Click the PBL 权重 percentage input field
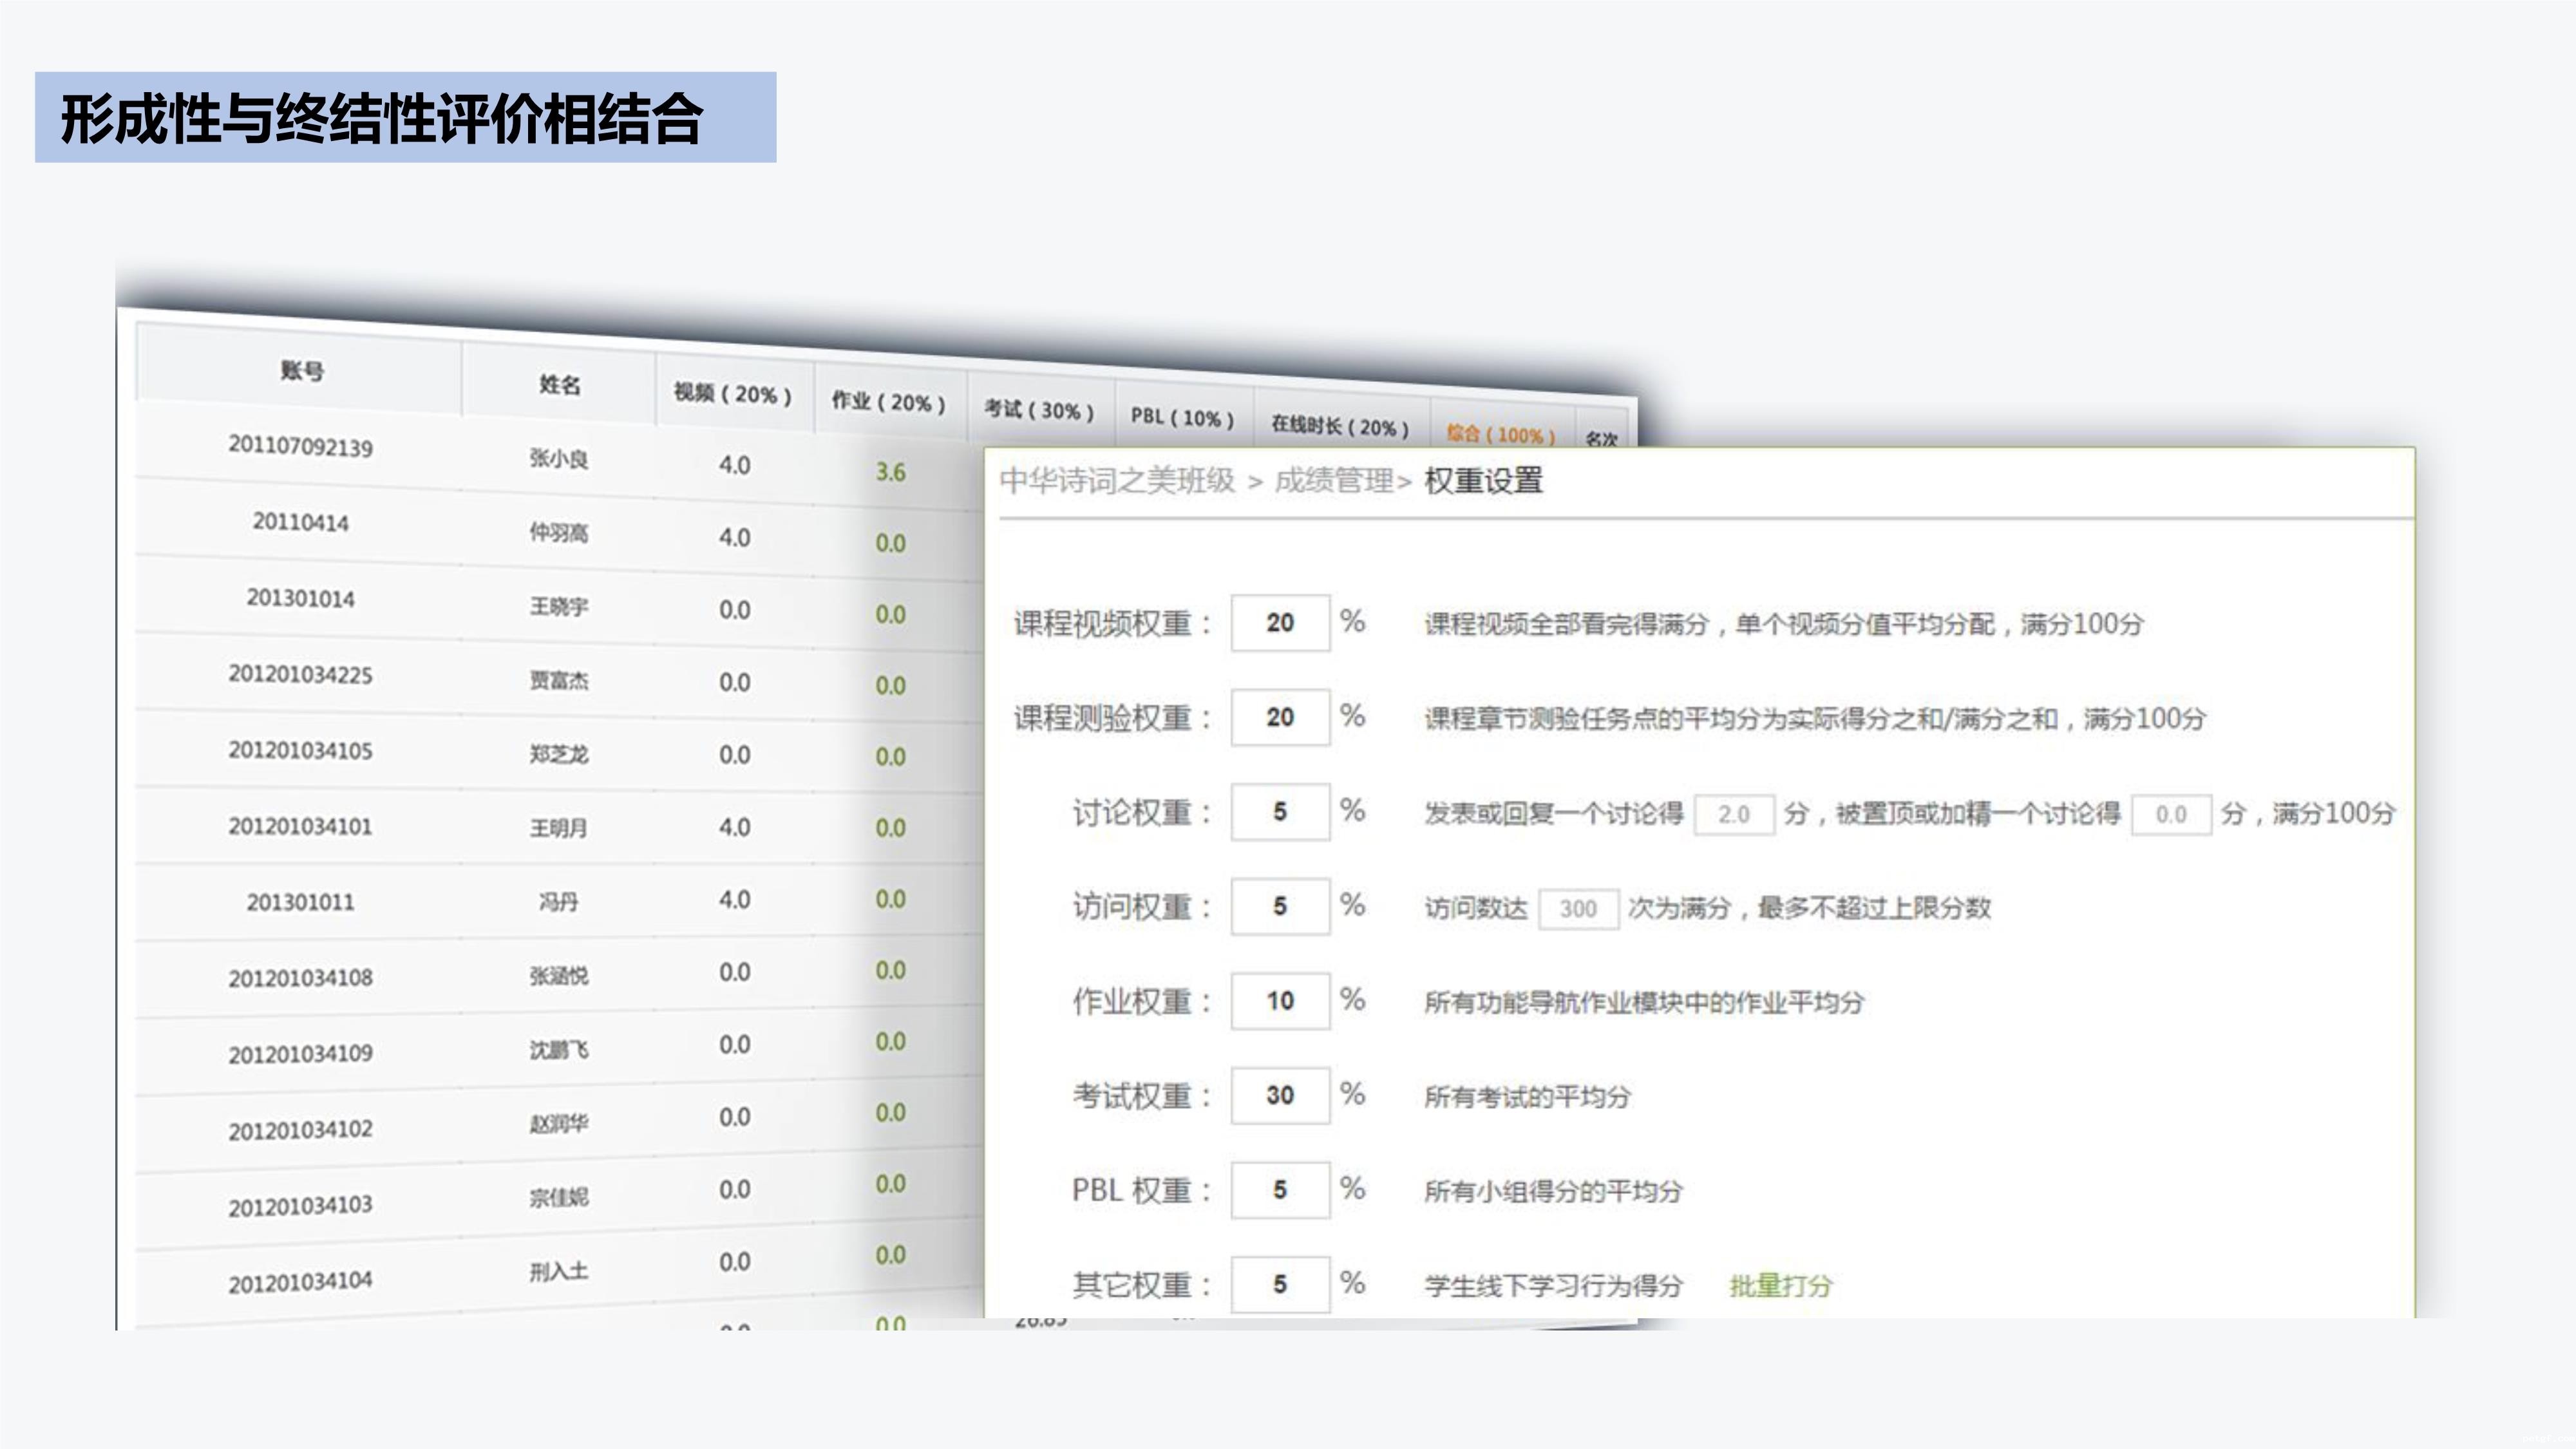 click(1280, 1190)
